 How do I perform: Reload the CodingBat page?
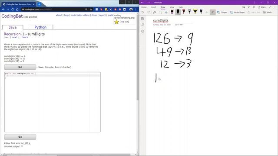(x=13, y=10)
